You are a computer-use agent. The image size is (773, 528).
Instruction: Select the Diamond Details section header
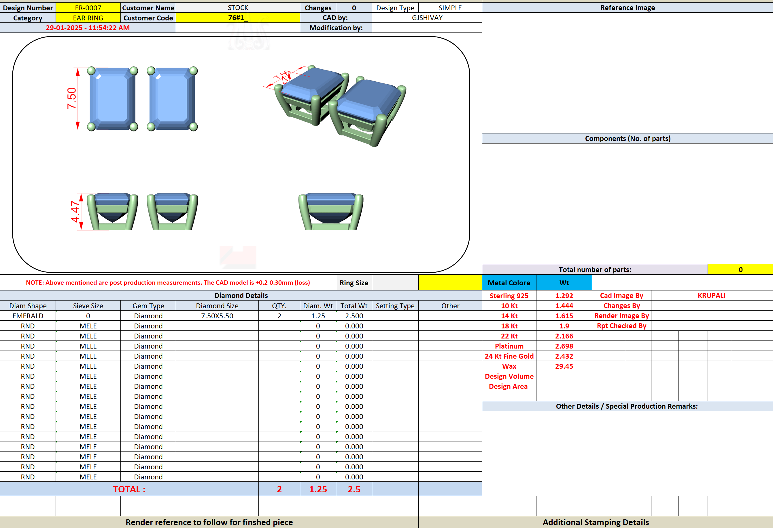tap(241, 296)
